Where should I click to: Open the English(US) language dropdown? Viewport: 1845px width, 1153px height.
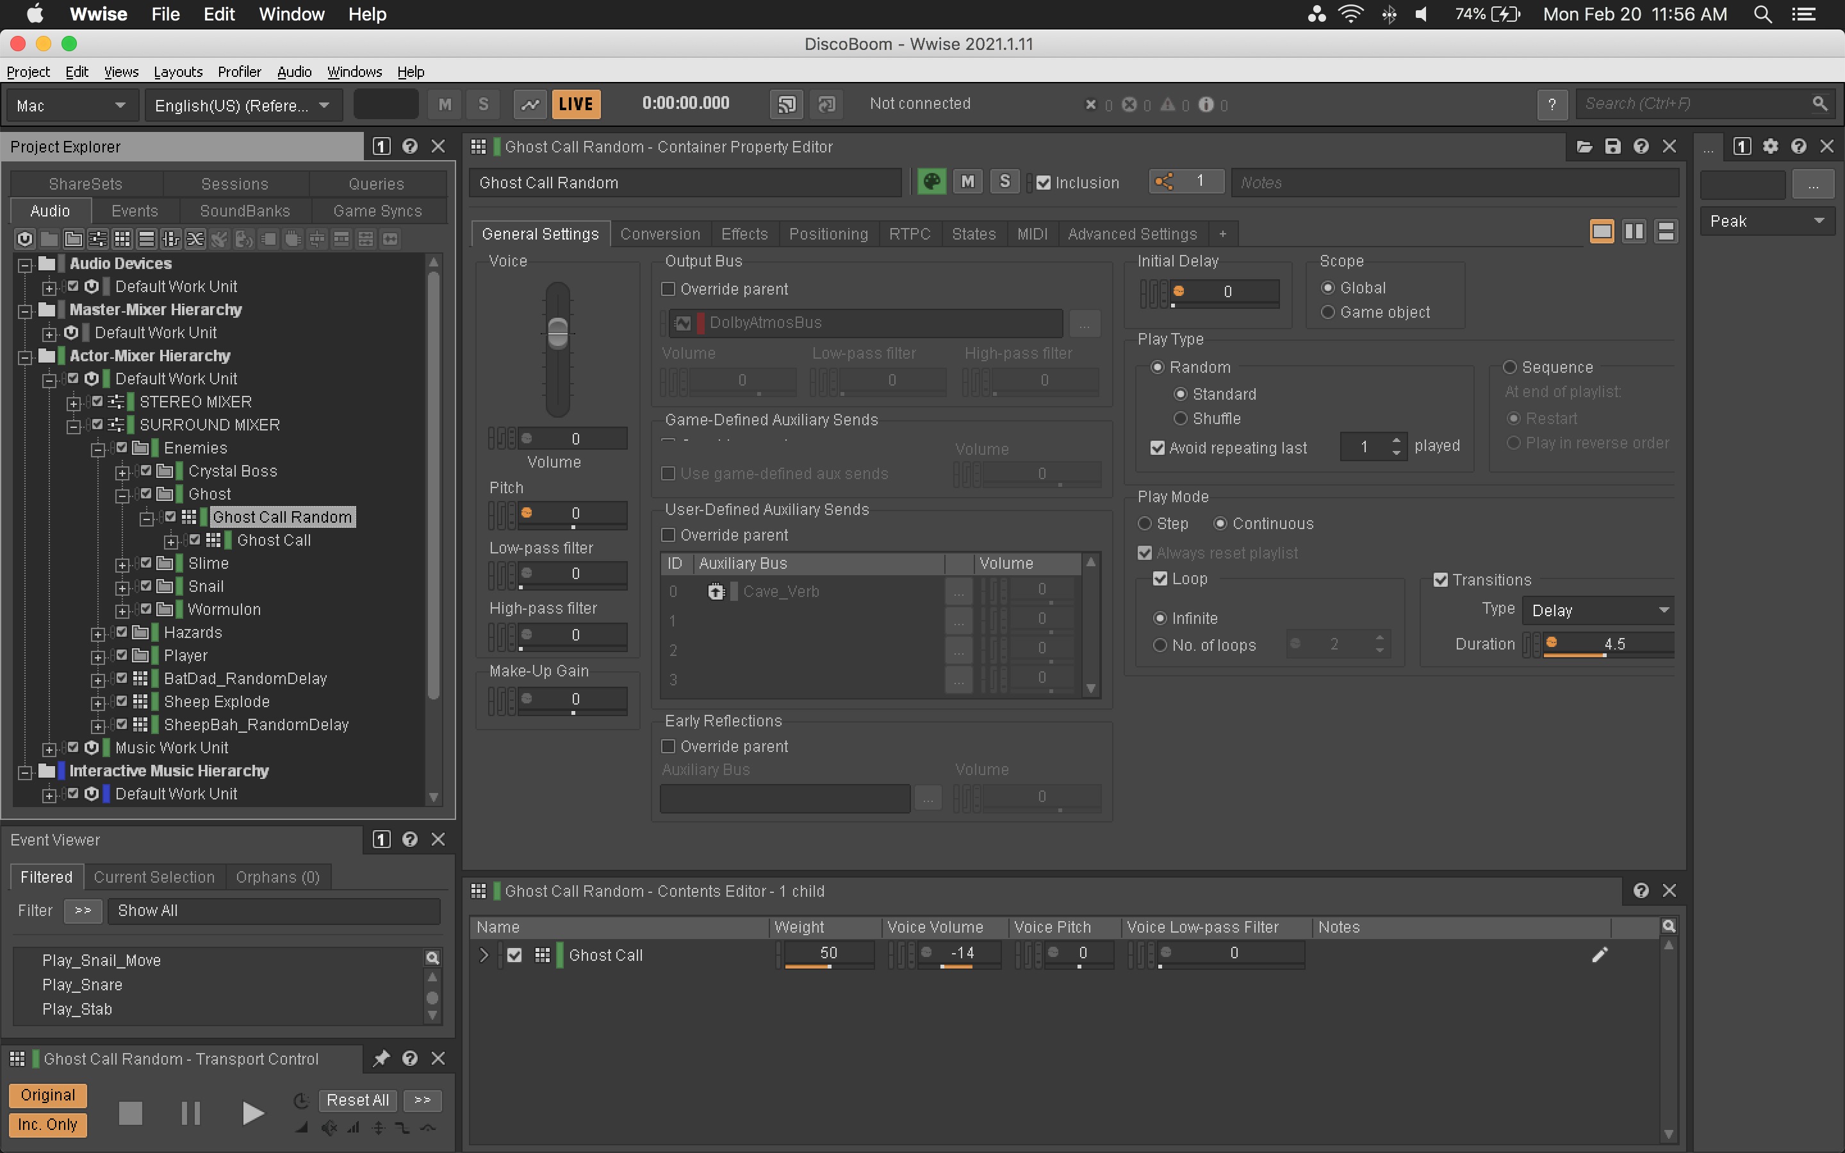(243, 104)
